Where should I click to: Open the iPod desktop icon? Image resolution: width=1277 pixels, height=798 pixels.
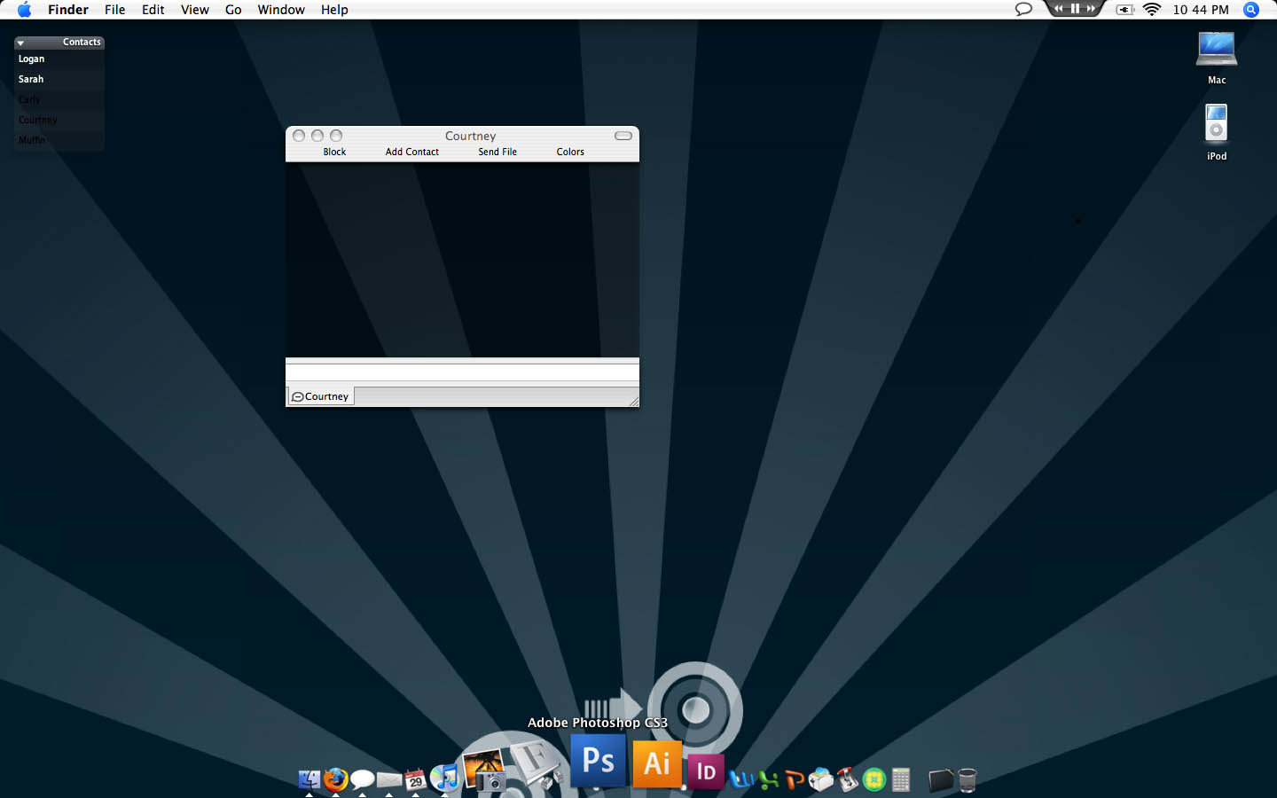(x=1217, y=124)
